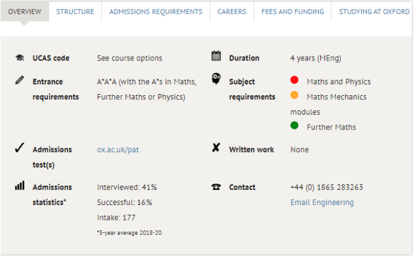Open the Admissions Requirements tab
The width and height of the screenshot is (413, 256).
(x=156, y=12)
